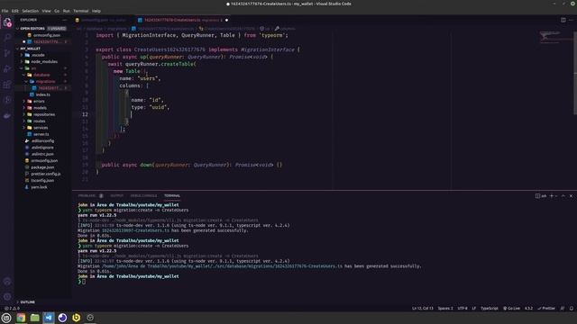Create a new terminal with plus icon

pos(551,196)
